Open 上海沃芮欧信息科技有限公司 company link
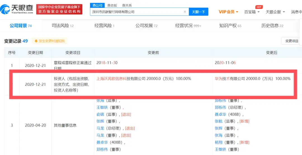Screen dimensions: 302x155 (x=121, y=79)
